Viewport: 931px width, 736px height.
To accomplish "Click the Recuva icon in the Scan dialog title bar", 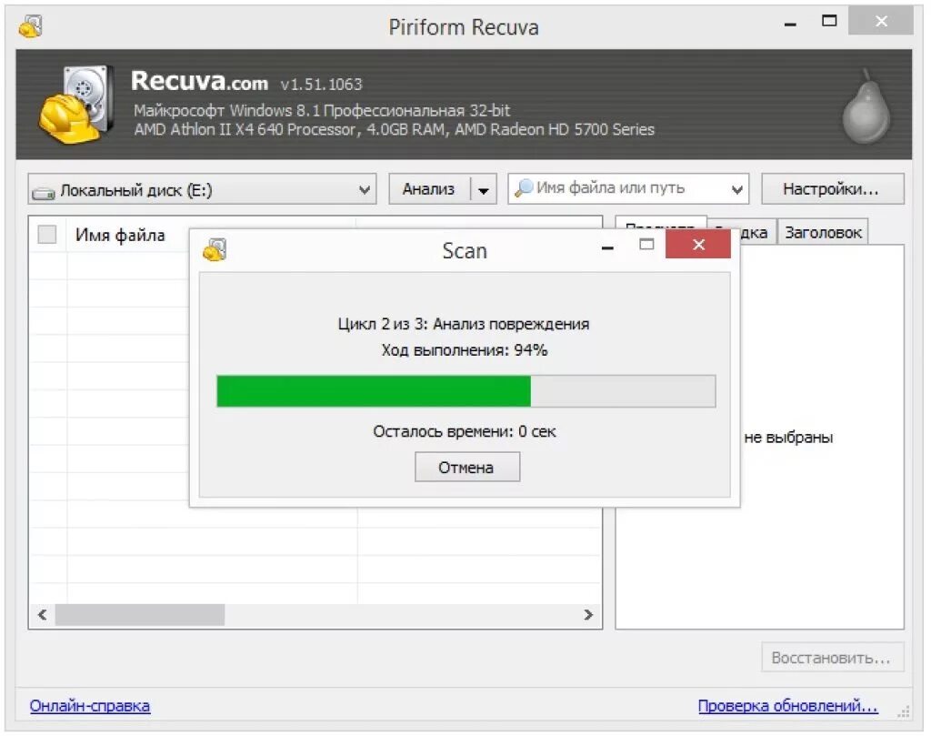I will pos(215,250).
